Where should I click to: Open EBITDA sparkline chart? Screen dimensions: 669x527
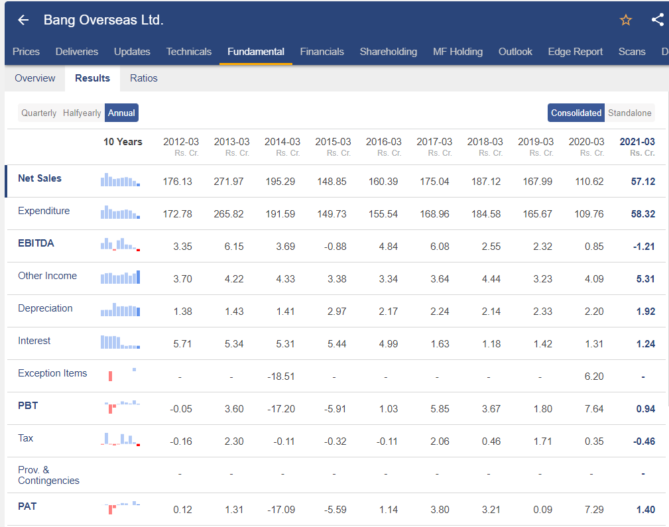tap(120, 245)
